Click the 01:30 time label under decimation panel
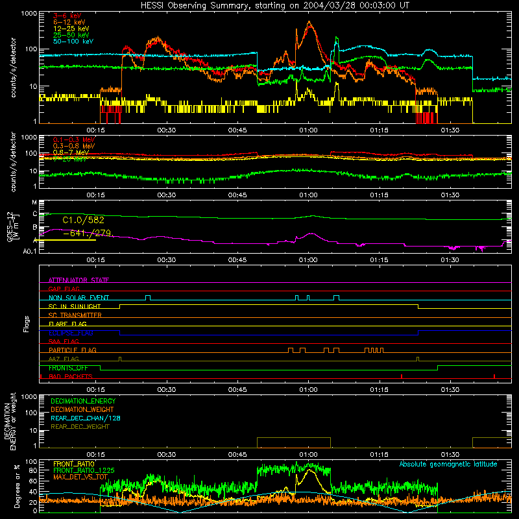The height and width of the screenshot is (519, 519). click(450, 455)
